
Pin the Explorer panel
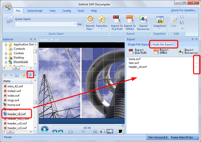[31, 39]
